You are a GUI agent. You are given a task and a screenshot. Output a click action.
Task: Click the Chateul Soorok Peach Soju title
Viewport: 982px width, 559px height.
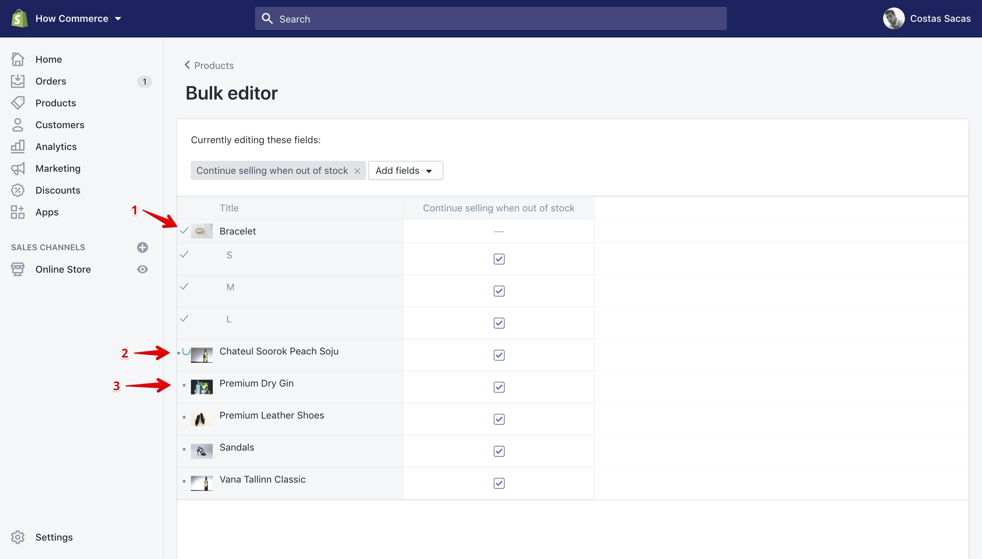(x=279, y=351)
